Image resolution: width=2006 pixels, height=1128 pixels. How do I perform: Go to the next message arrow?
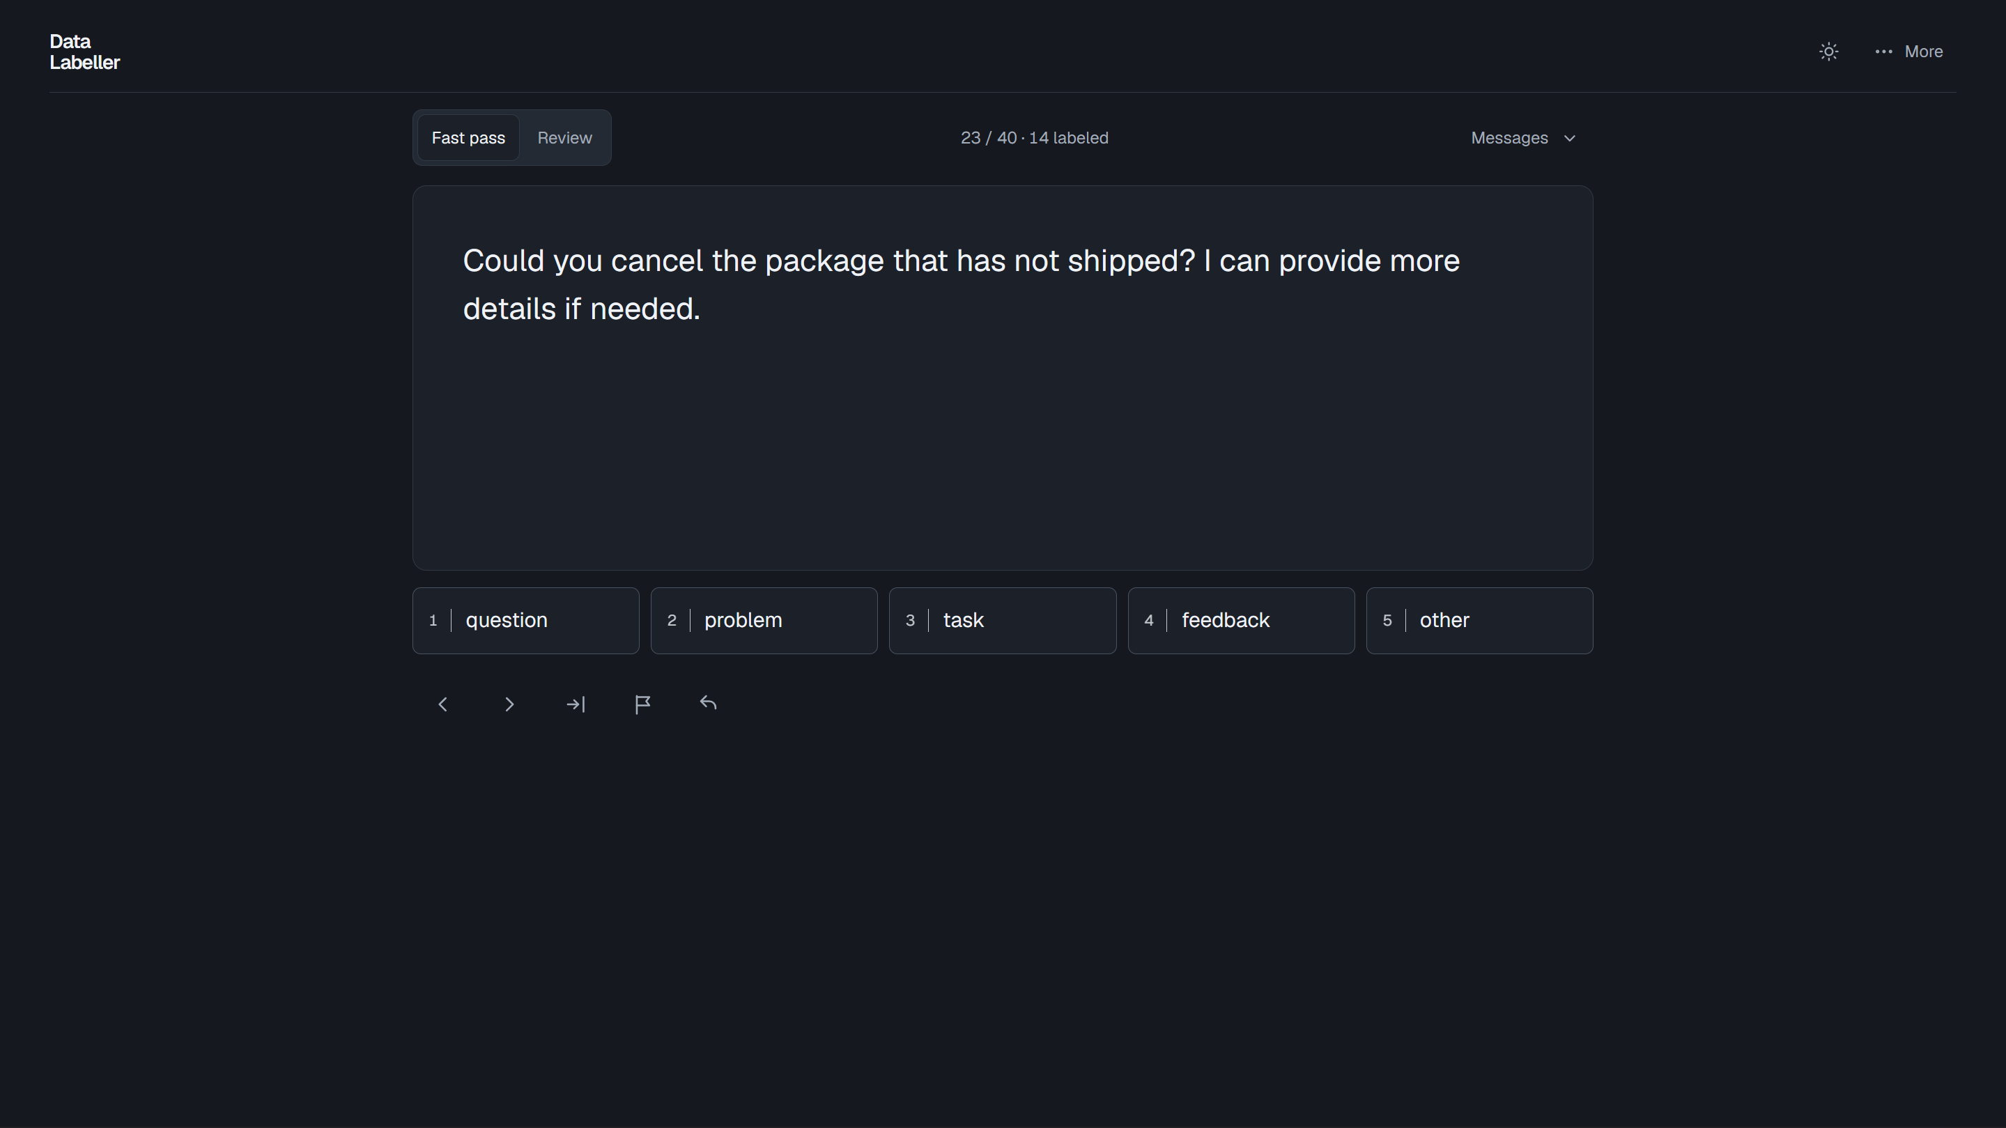pyautogui.click(x=509, y=704)
